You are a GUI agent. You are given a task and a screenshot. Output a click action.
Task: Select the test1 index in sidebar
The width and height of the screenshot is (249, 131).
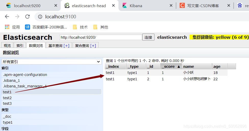tap(51, 92)
